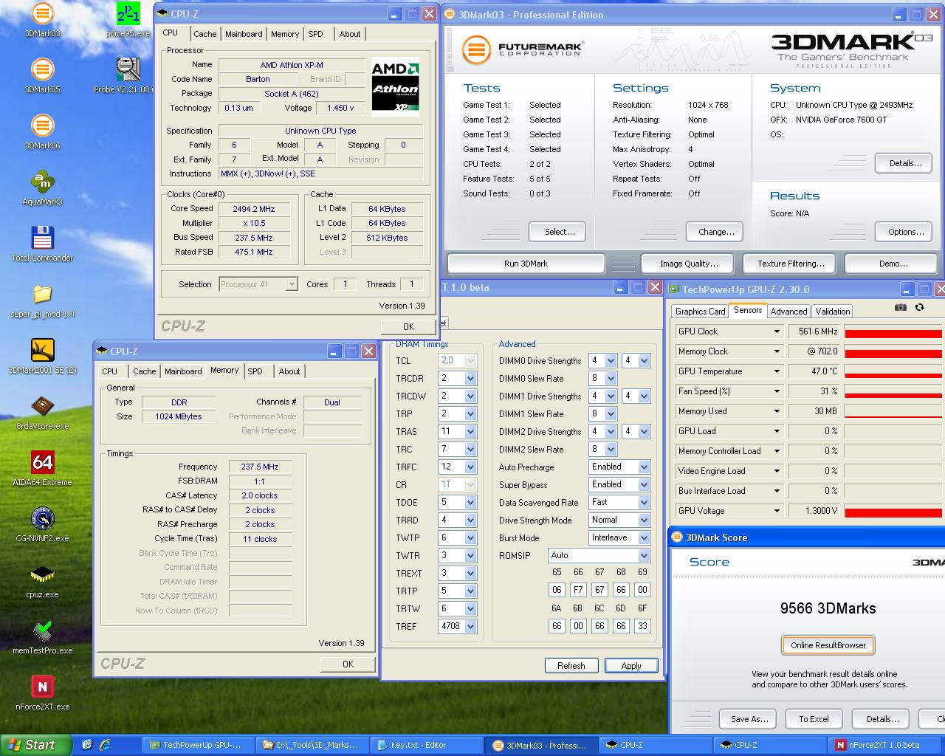
Task: Switch to nForce2XT 1.0 beta taskbar item
Action: tap(884, 745)
